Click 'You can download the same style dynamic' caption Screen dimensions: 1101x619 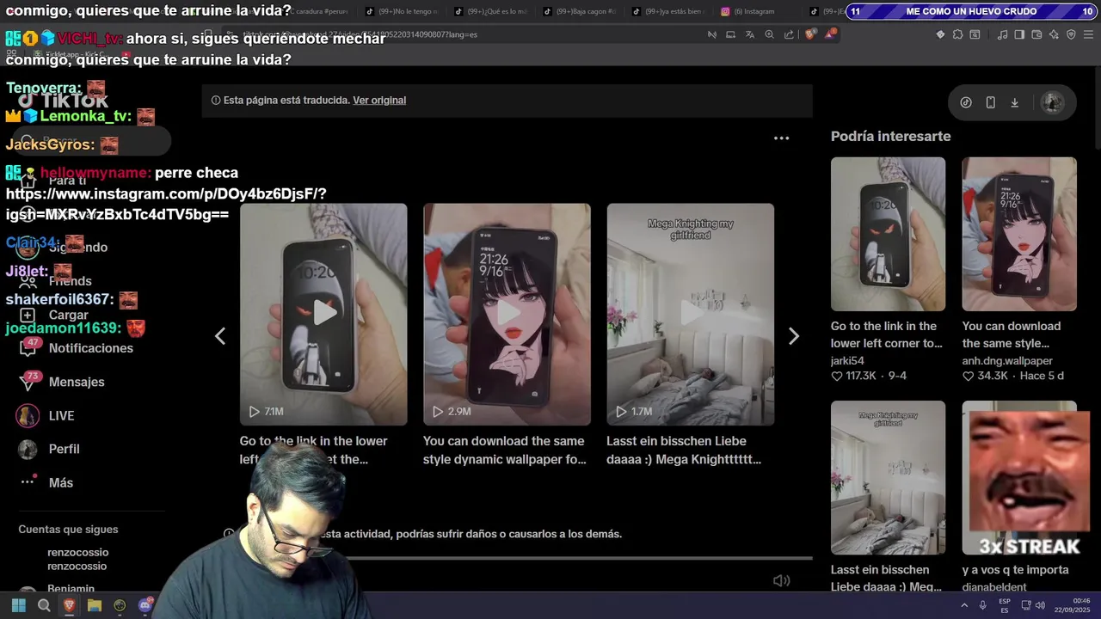(505, 450)
